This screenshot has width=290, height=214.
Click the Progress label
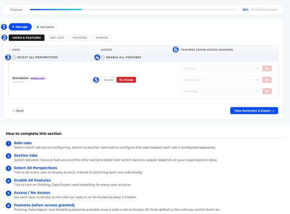16,10
